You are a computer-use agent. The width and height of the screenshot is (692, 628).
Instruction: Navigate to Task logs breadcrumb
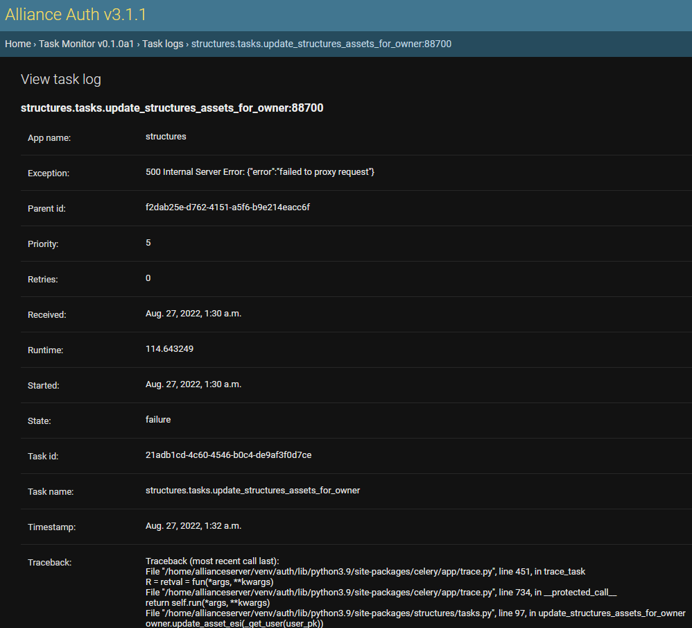162,44
